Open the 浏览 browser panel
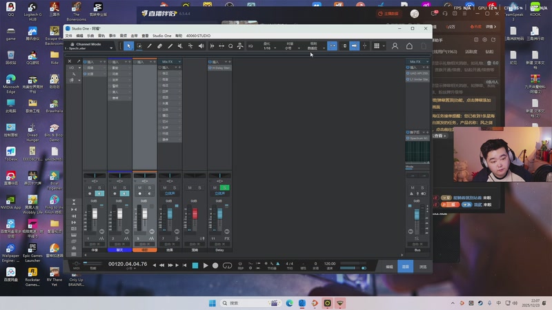Viewport: 552px width, 310px height. coord(423,266)
